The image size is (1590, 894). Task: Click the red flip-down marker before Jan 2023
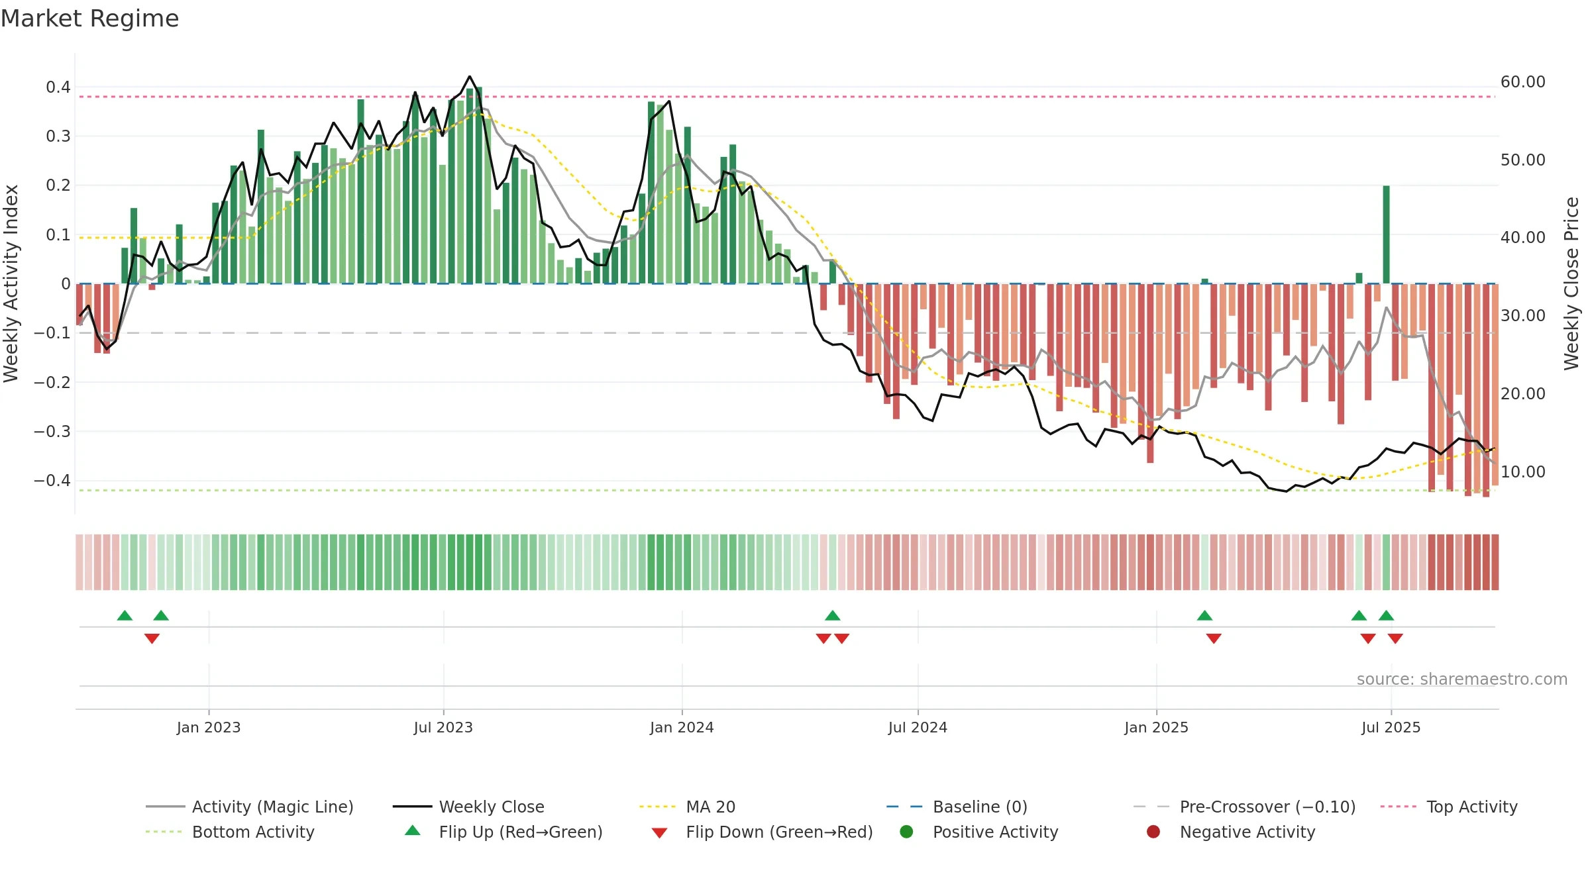coord(152,638)
